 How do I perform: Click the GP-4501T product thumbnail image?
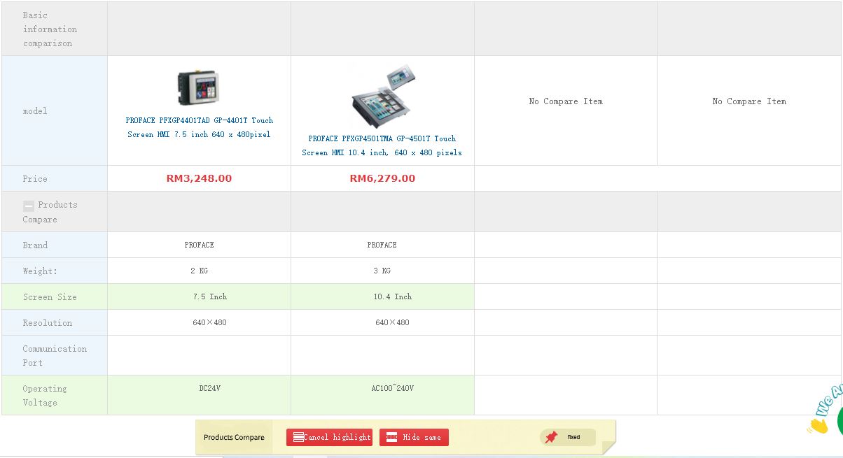382,96
